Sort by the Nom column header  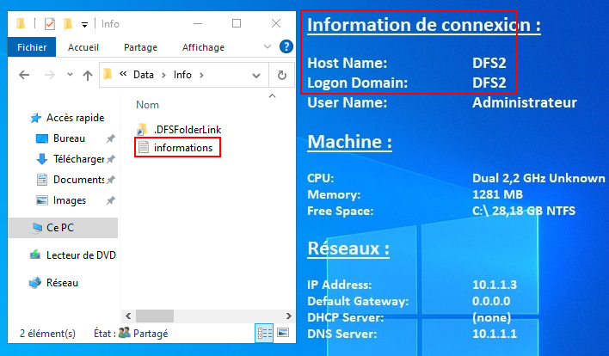coord(148,104)
